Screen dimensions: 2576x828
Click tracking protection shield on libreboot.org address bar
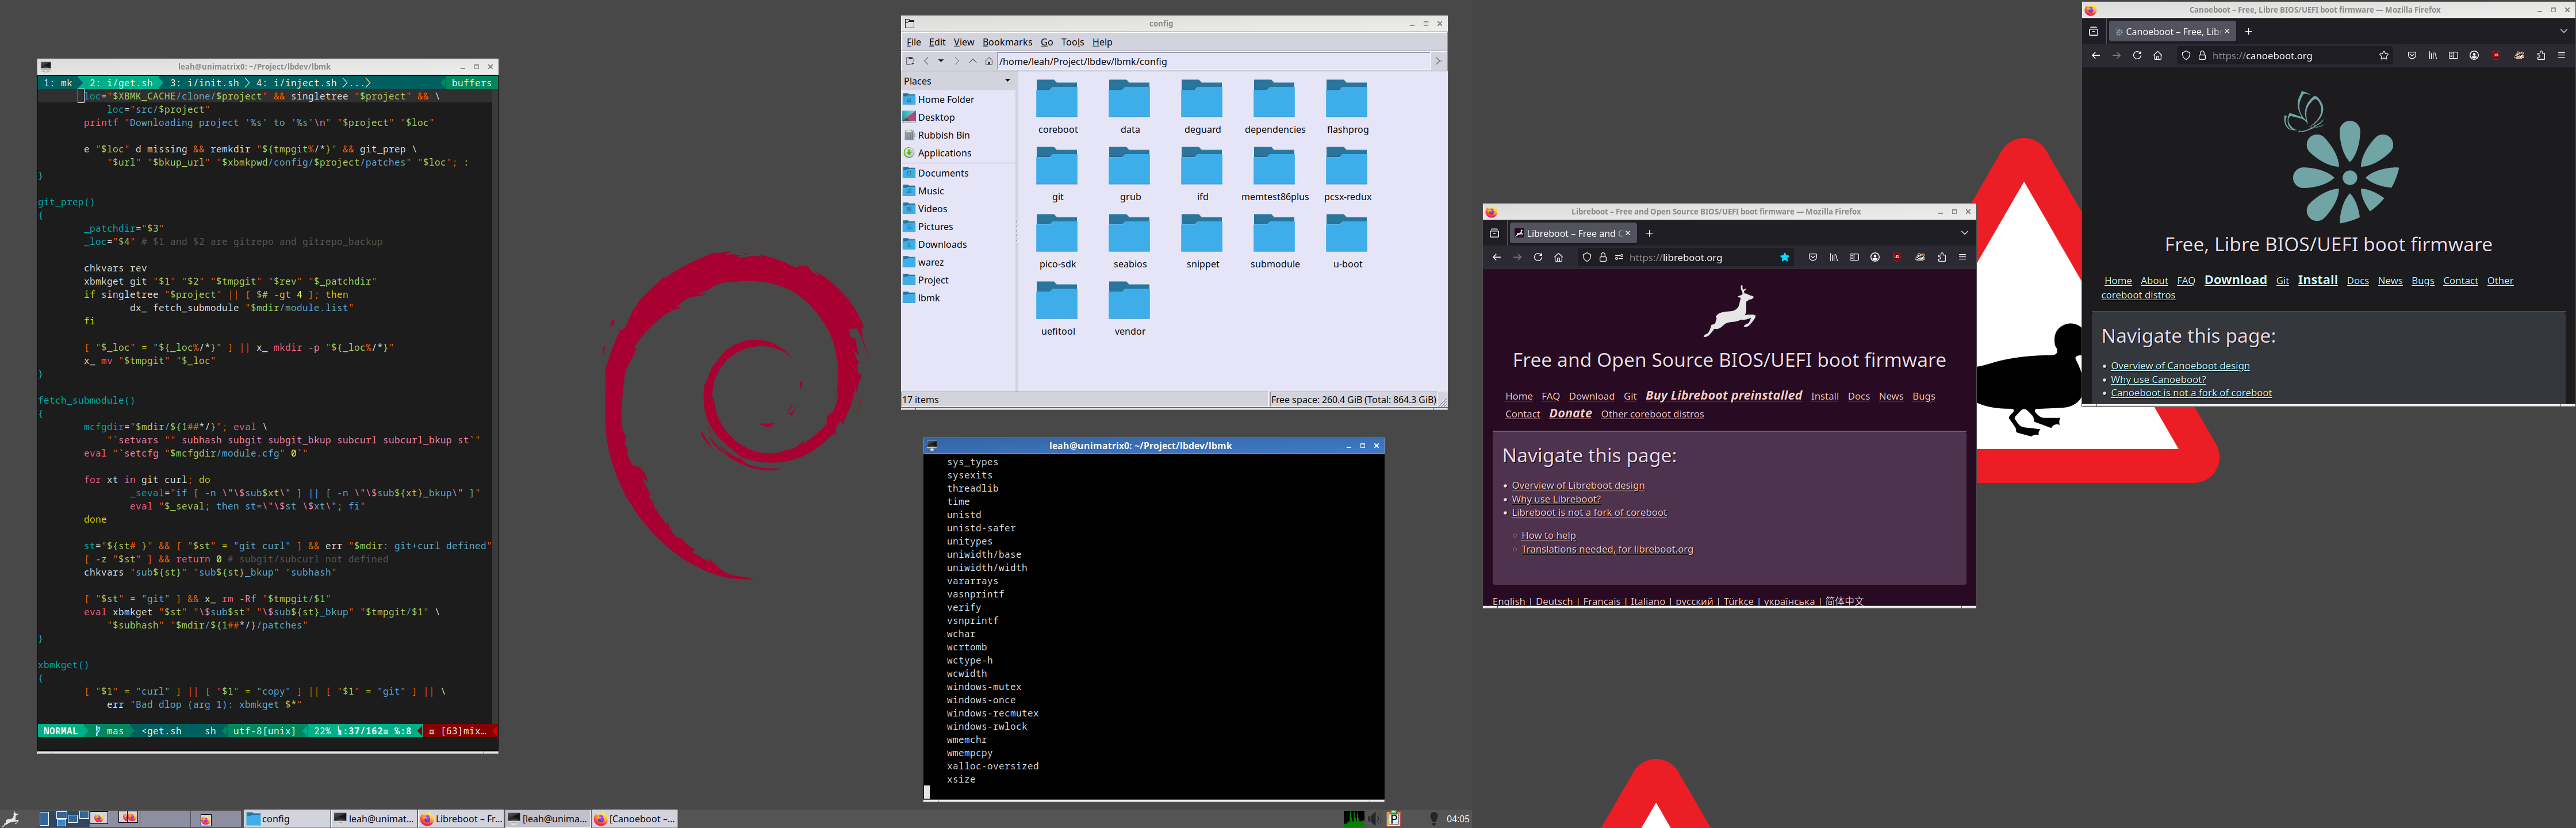pos(1587,257)
